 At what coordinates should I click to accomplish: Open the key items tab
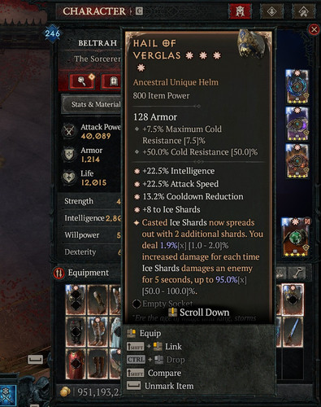(x=297, y=273)
